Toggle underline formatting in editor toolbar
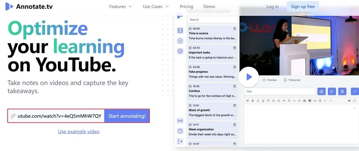359x151 pixels. point(263,100)
